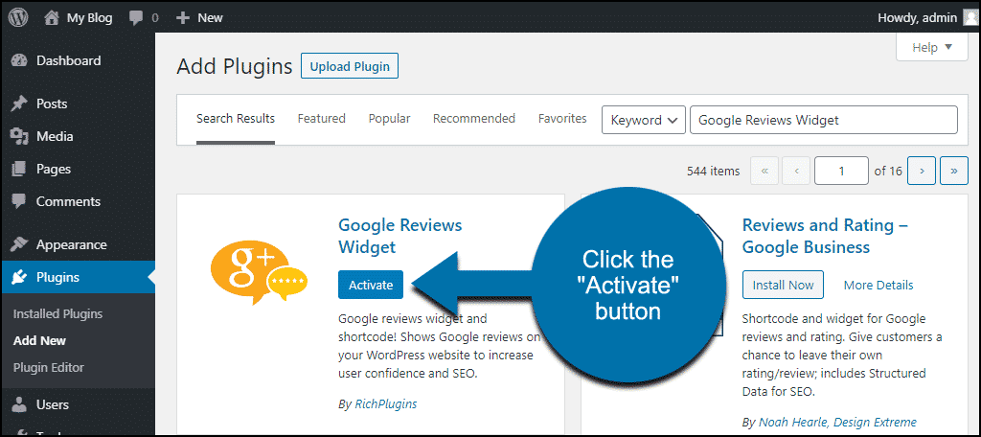Click the plus icon beside New
981x437 pixels.
[183, 18]
